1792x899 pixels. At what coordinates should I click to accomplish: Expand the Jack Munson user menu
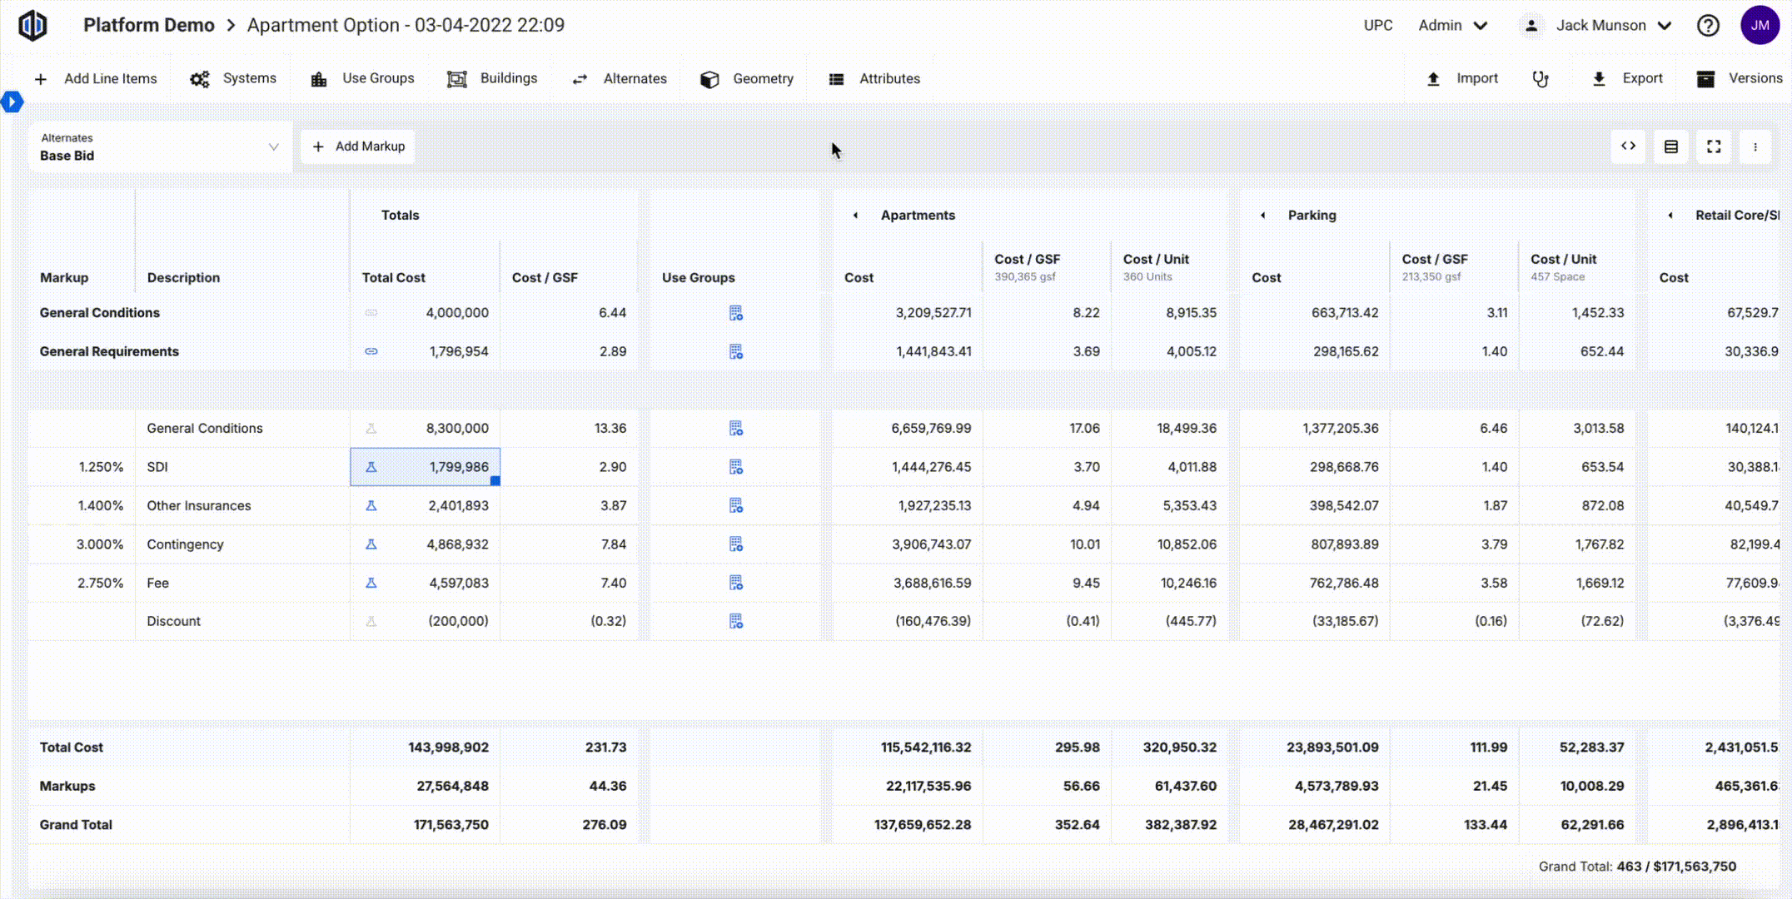coord(1600,26)
